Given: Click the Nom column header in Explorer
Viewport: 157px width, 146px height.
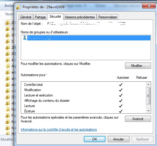Looking at the screenshot, I should point(9,14).
